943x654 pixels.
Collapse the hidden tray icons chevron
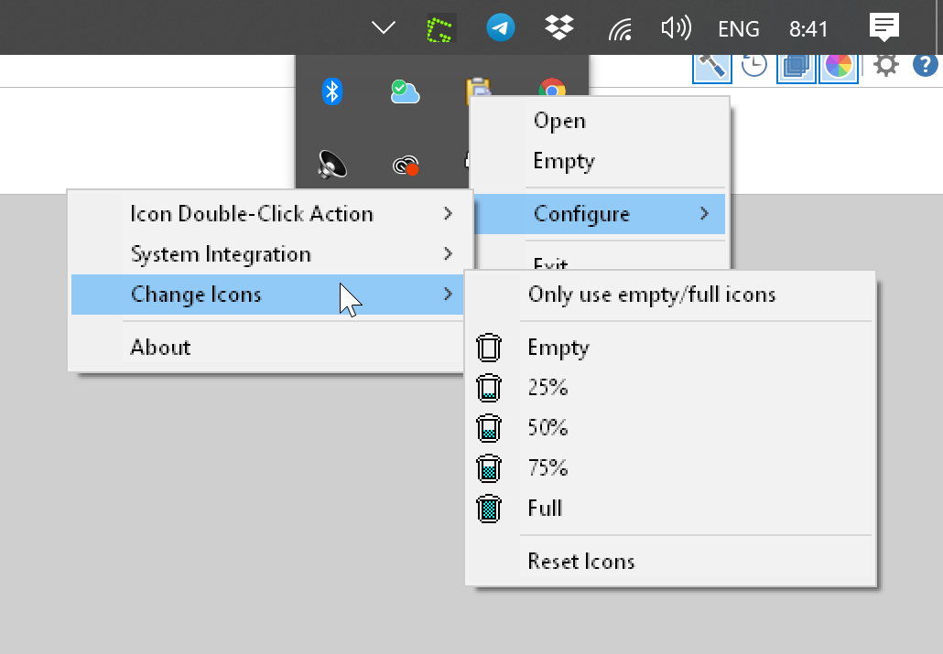point(383,27)
